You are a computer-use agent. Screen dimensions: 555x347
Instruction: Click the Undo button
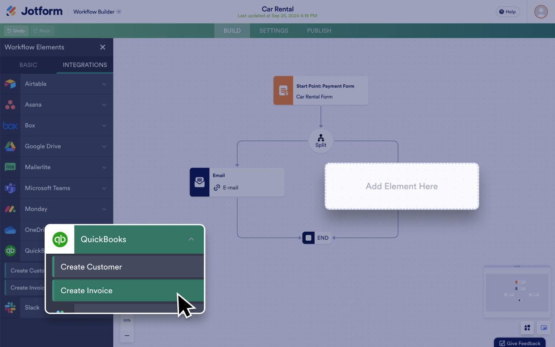tap(16, 31)
